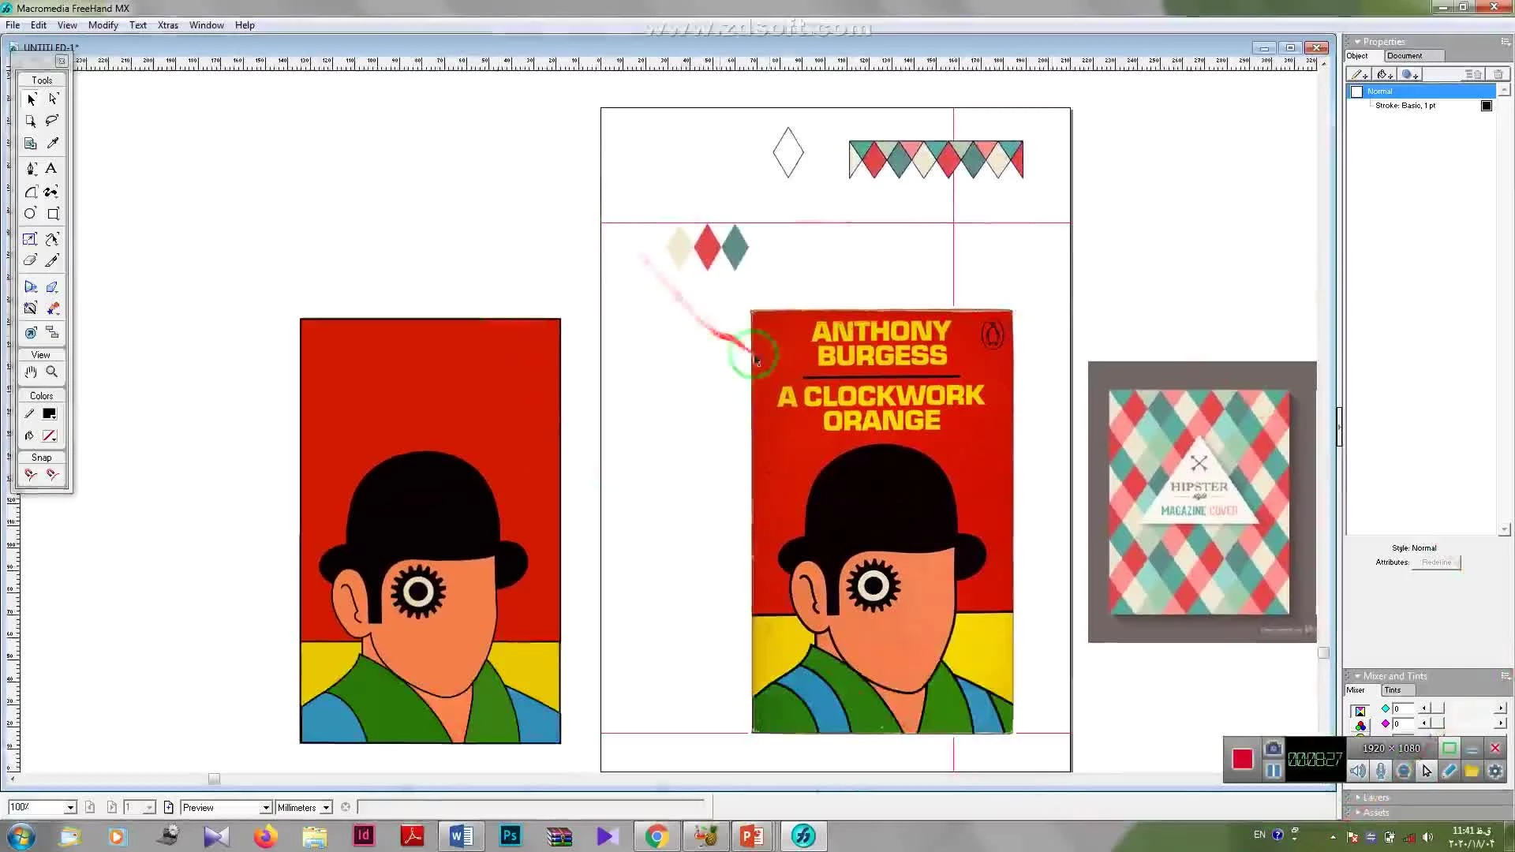Select the Stroke: Basic, 1 pt row
Viewport: 1515px width, 852px height.
coord(1420,106)
